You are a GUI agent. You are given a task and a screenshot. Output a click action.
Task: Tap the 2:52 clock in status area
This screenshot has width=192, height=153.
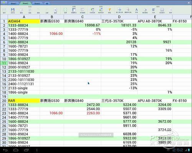pos(178,150)
